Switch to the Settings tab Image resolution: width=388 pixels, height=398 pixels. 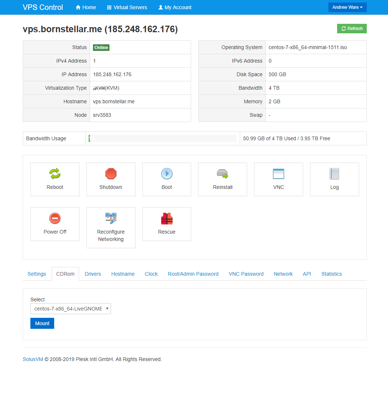coord(37,274)
